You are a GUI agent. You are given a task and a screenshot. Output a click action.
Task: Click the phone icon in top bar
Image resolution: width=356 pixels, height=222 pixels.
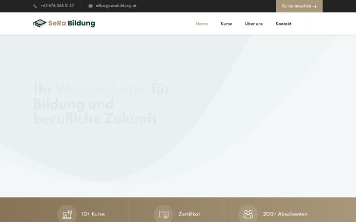click(35, 6)
